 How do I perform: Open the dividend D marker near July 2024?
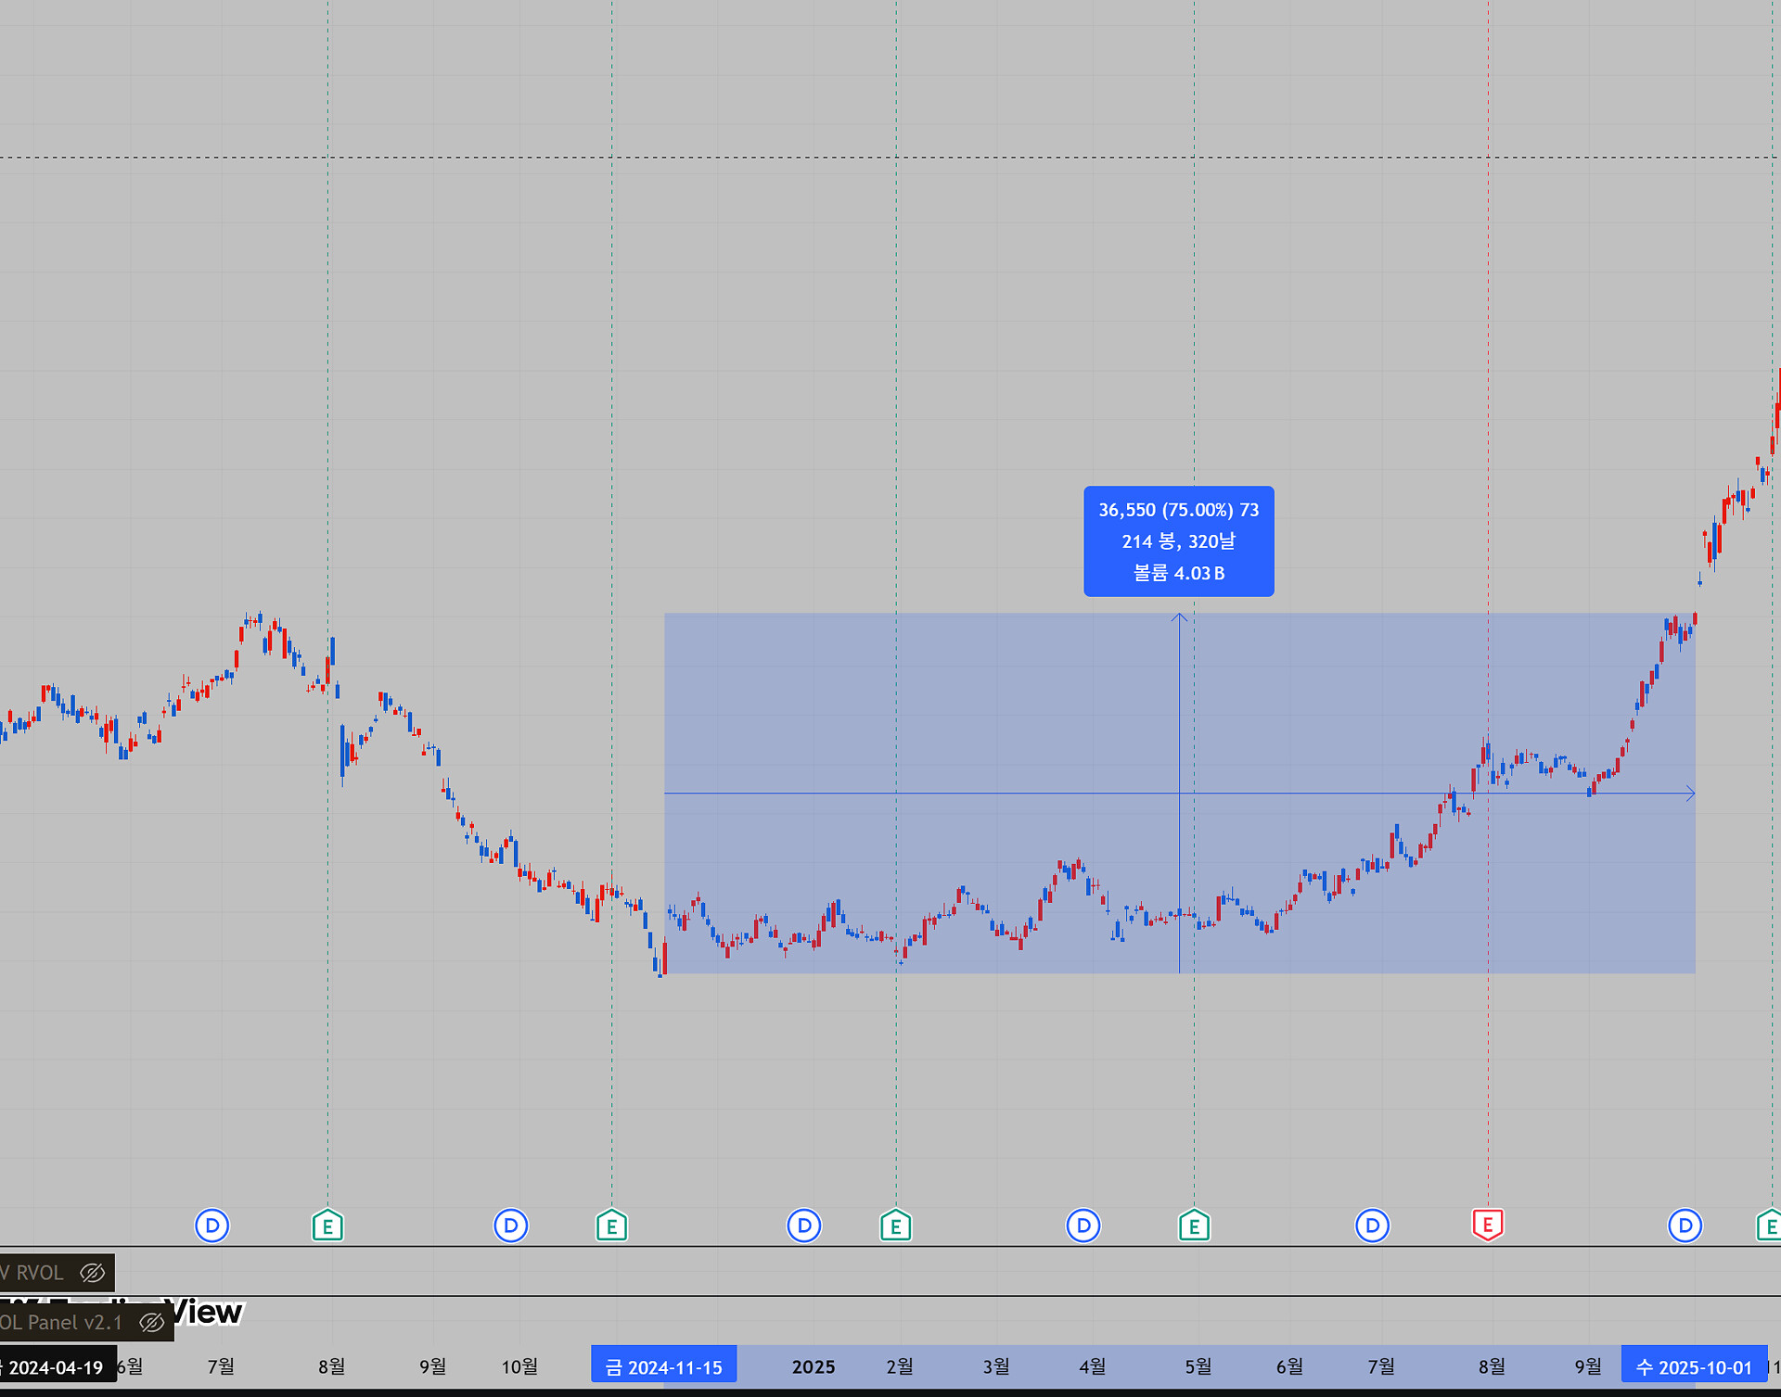211,1226
